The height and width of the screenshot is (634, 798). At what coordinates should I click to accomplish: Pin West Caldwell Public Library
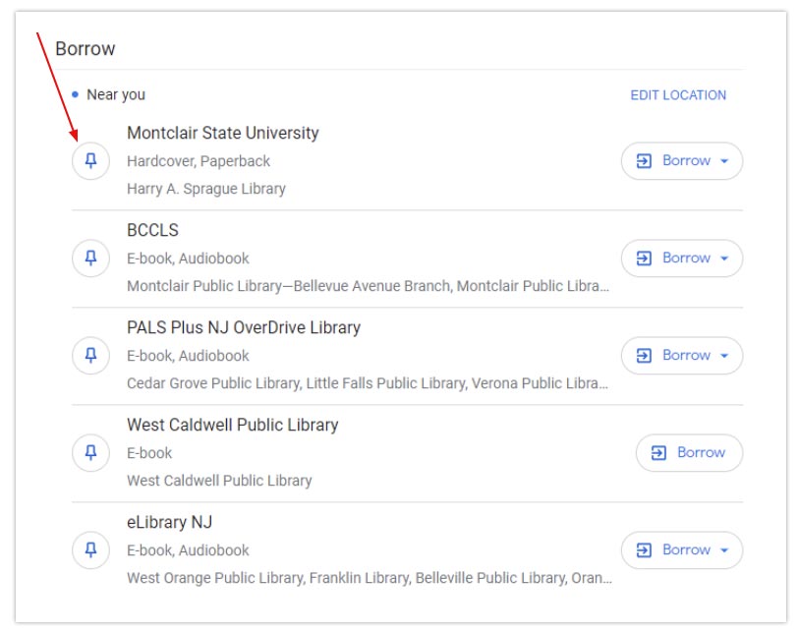pyautogui.click(x=90, y=453)
